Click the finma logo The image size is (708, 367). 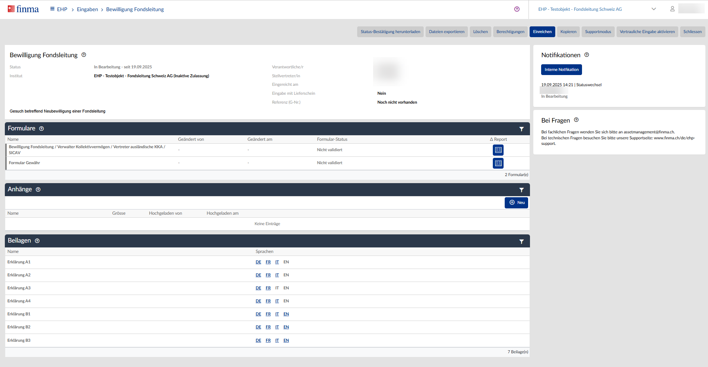(23, 9)
